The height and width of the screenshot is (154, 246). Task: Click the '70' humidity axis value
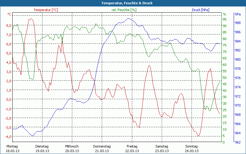225,52
